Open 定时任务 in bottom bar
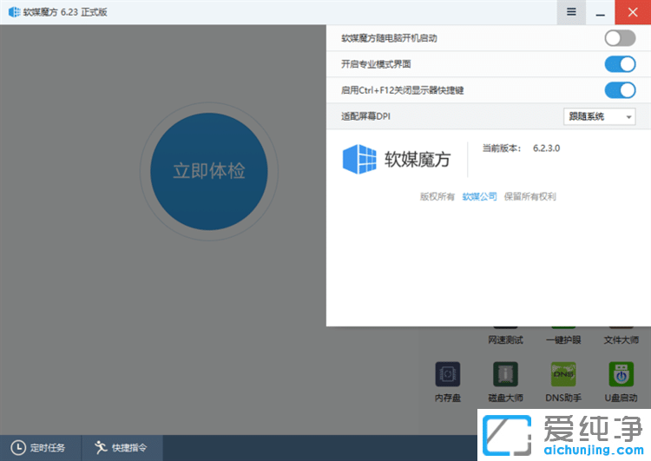 click(x=40, y=448)
